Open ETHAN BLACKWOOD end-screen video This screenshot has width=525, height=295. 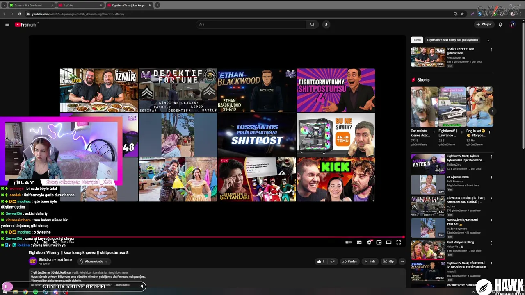click(256, 90)
